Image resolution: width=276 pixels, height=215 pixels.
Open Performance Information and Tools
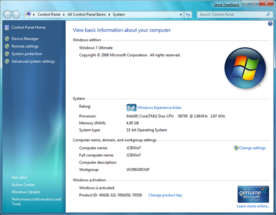pos(37,202)
